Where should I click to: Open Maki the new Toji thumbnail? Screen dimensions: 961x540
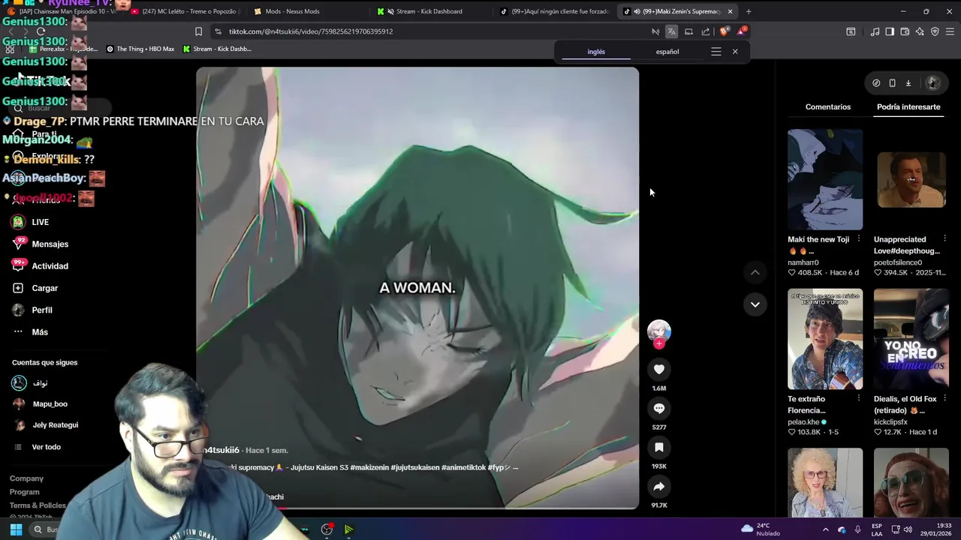tap(825, 179)
